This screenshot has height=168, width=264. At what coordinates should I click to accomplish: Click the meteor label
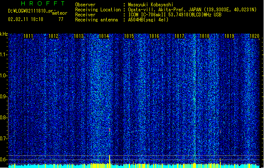point(60,13)
